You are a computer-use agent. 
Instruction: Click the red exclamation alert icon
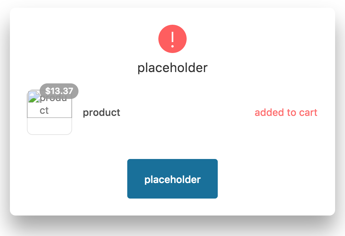pyautogui.click(x=172, y=39)
